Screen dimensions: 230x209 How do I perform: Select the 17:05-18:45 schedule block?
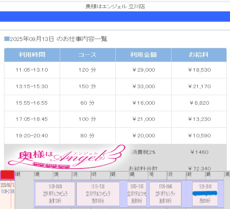pyautogui.click(x=165, y=194)
